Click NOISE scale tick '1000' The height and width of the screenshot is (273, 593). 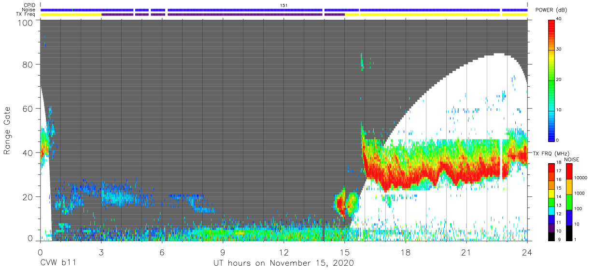click(x=580, y=193)
